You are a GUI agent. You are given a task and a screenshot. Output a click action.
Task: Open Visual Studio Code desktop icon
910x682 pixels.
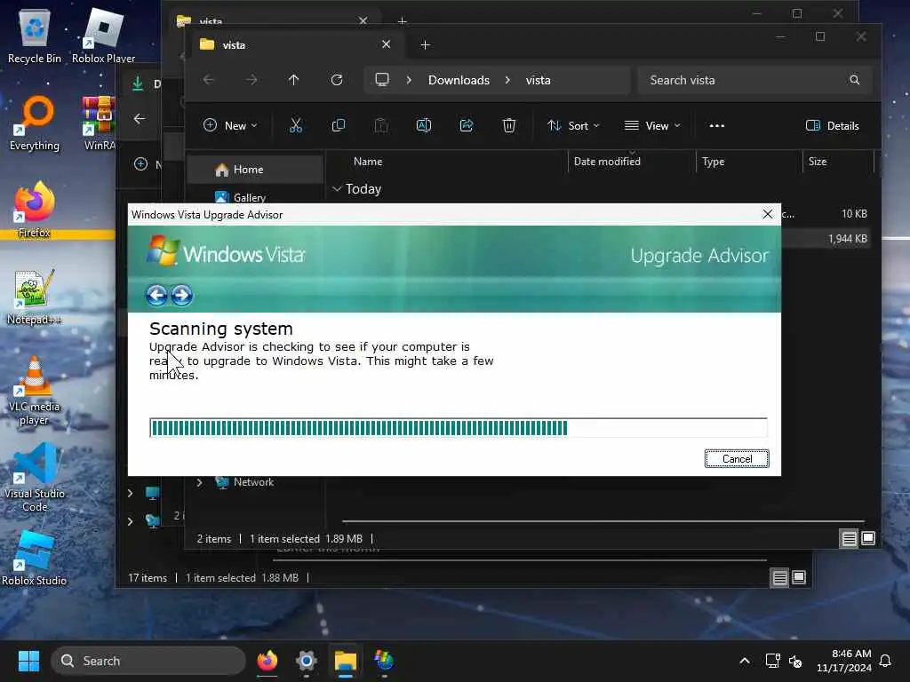pos(35,477)
